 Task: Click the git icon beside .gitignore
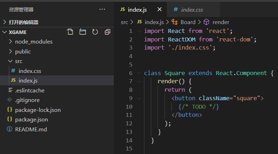pyautogui.click(x=10, y=100)
